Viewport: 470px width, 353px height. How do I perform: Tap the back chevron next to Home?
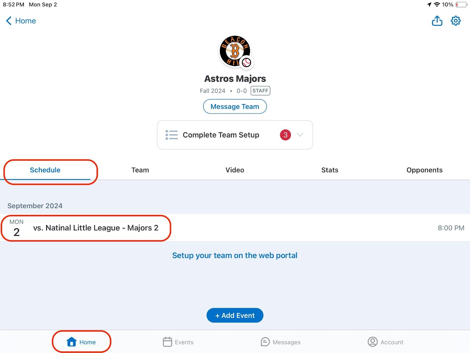click(x=9, y=21)
